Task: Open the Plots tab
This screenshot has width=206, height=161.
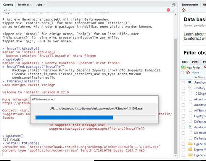Action: (195, 62)
